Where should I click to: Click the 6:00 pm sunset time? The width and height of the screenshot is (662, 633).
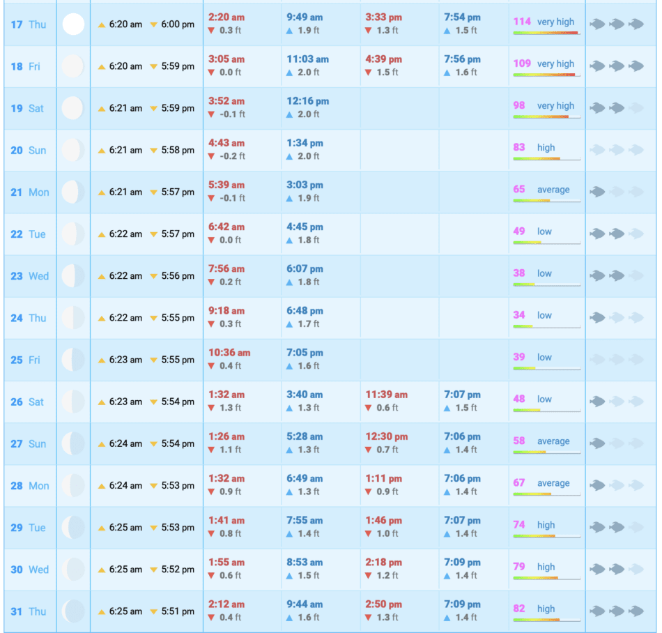point(178,24)
